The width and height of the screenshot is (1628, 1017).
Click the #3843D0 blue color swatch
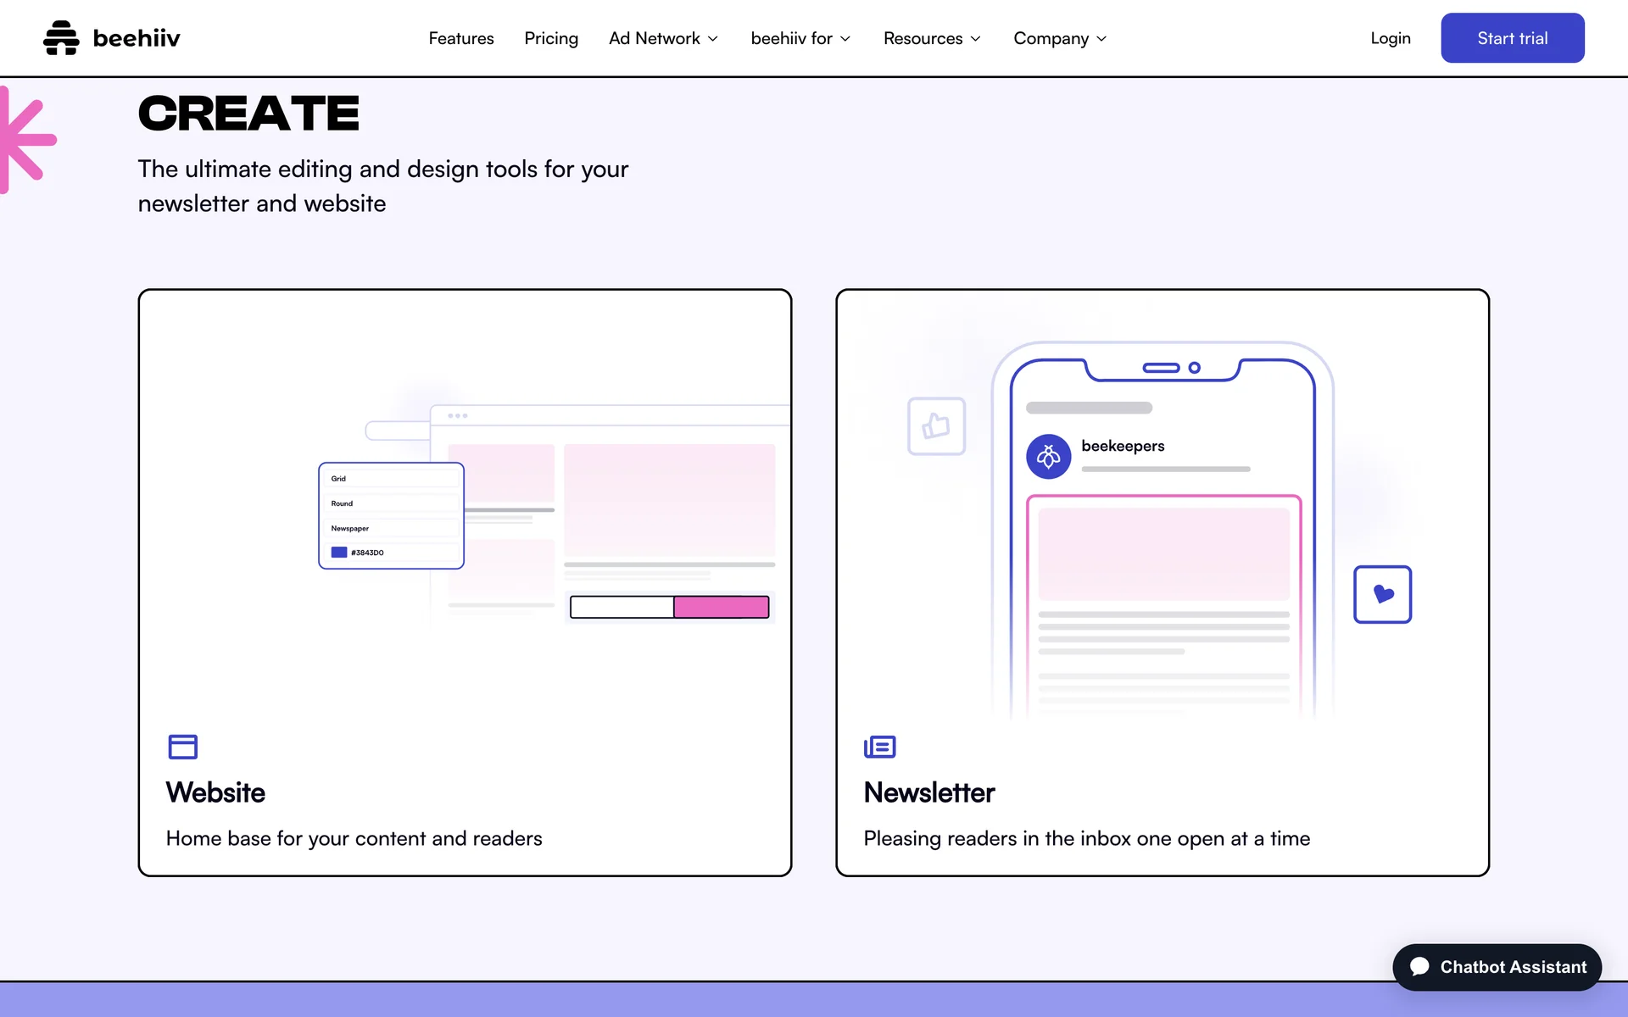click(339, 553)
